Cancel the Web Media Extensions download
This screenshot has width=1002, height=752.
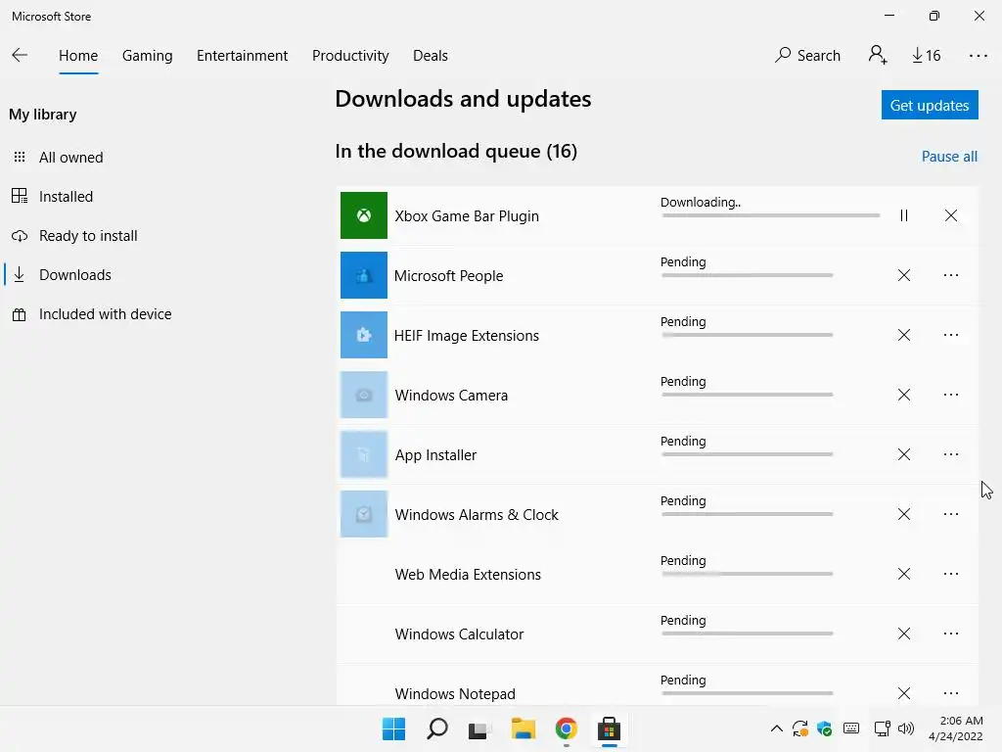click(x=903, y=574)
